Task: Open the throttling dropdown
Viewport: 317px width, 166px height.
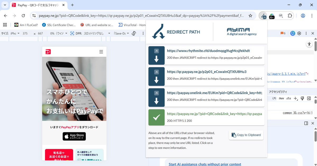Action: 97,33
